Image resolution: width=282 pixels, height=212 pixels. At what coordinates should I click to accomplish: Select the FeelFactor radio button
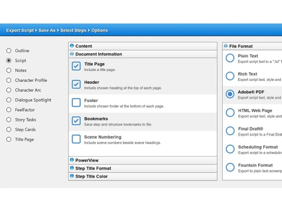8,110
